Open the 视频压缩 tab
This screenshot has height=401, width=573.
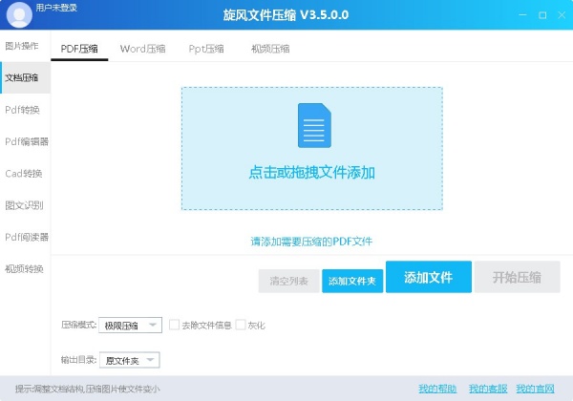click(270, 49)
